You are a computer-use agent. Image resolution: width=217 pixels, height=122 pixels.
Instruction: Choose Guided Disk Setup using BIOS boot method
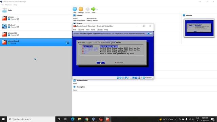[111, 48]
